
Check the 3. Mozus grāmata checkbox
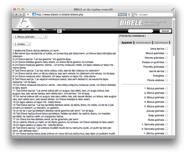(x=167, y=97)
